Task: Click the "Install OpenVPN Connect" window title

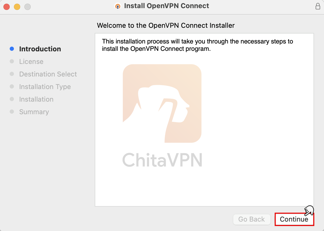Action: pos(166,6)
